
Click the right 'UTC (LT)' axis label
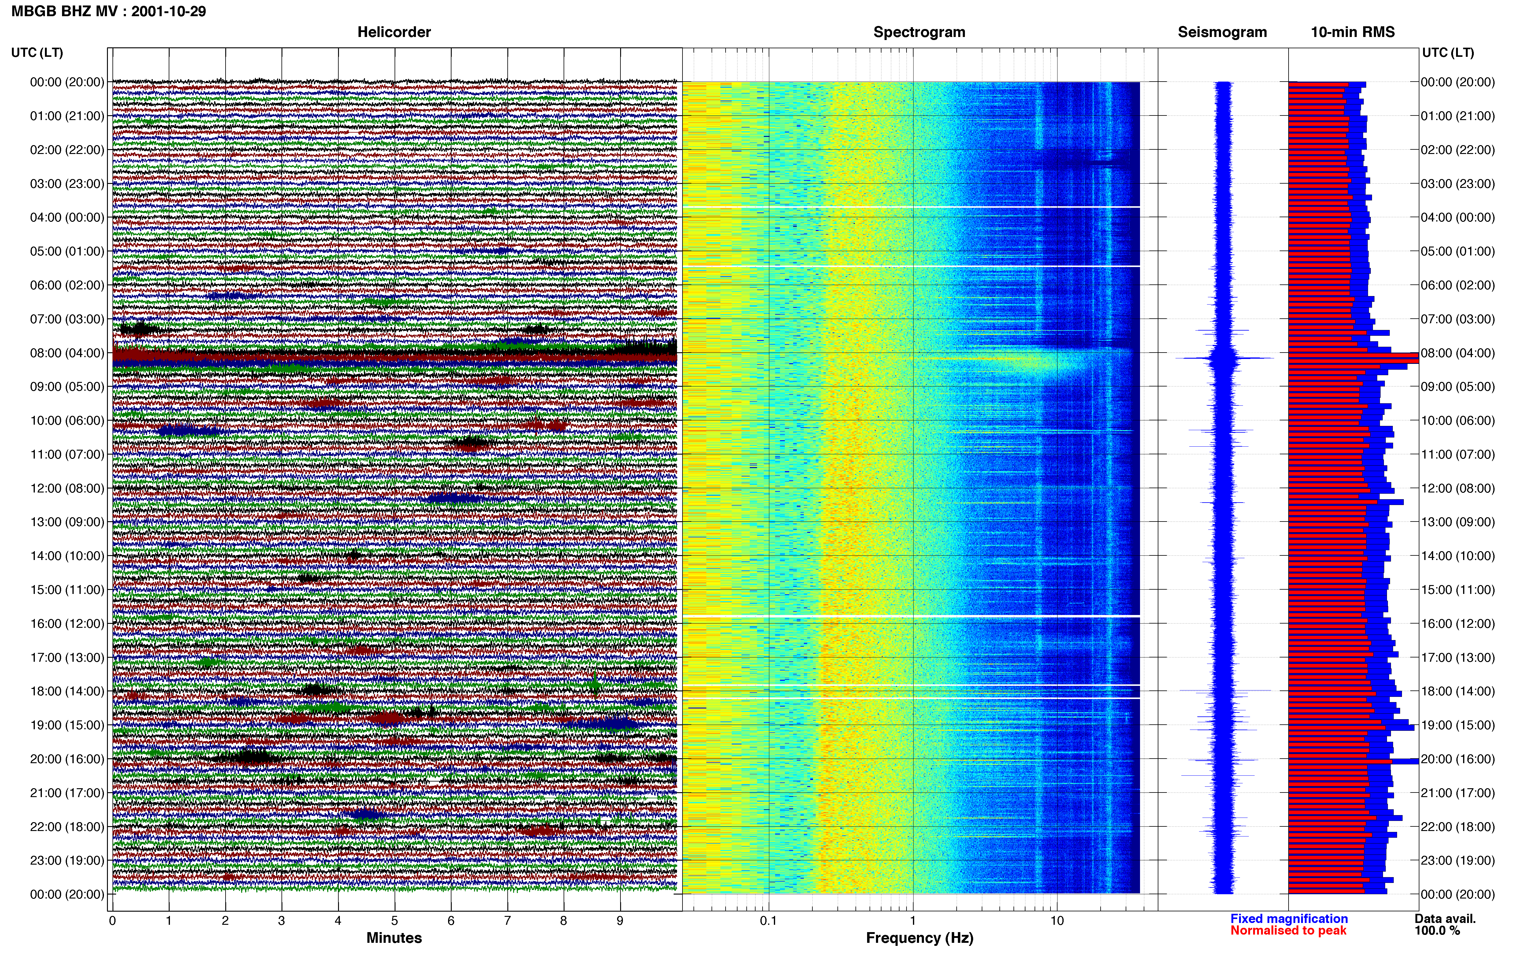1448,53
